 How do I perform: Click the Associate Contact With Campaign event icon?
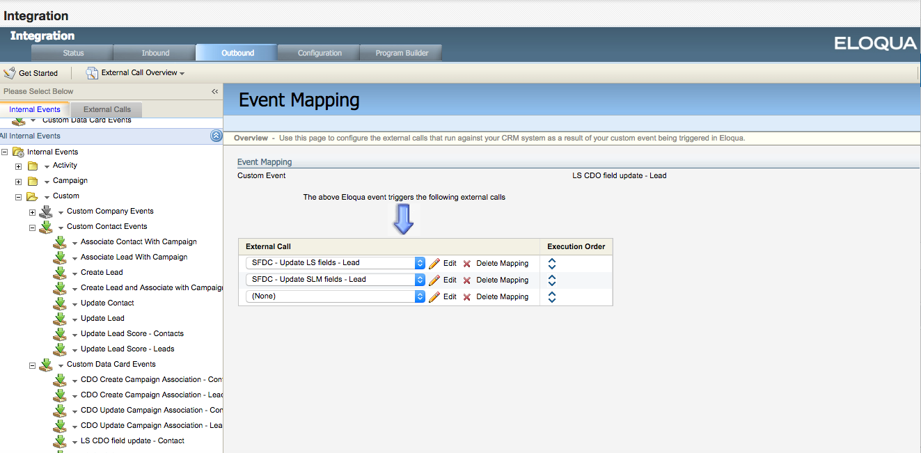coord(60,242)
